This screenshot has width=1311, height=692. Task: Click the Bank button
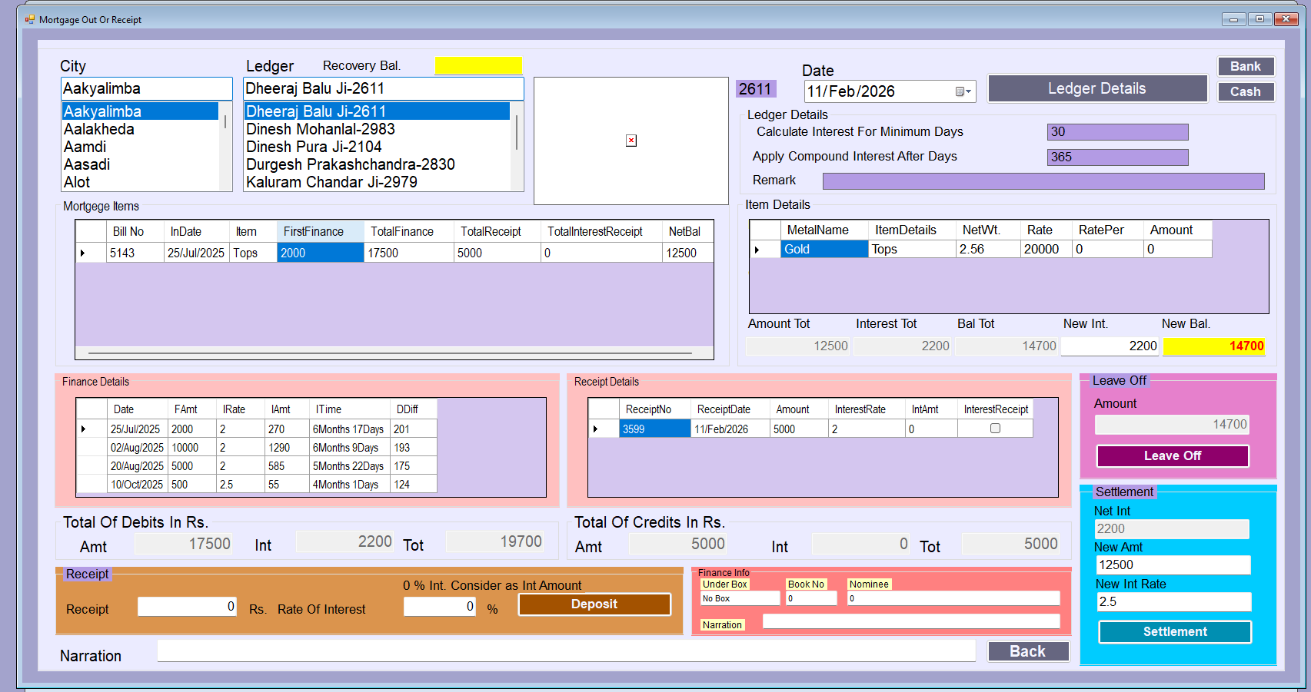coord(1246,66)
